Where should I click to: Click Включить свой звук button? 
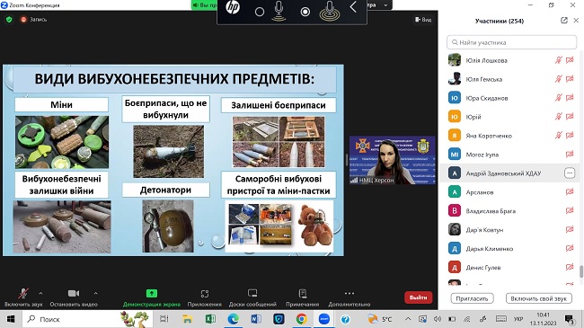click(538, 298)
